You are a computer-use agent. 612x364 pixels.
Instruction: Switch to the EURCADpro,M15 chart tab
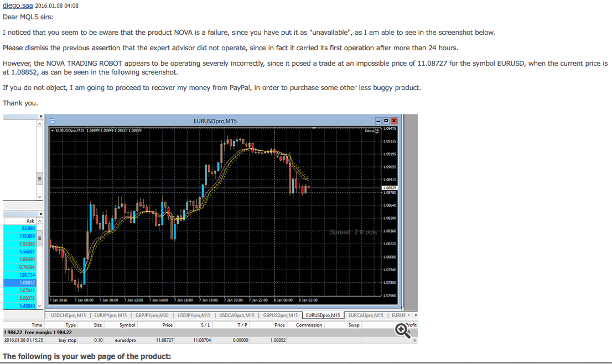tap(366, 315)
